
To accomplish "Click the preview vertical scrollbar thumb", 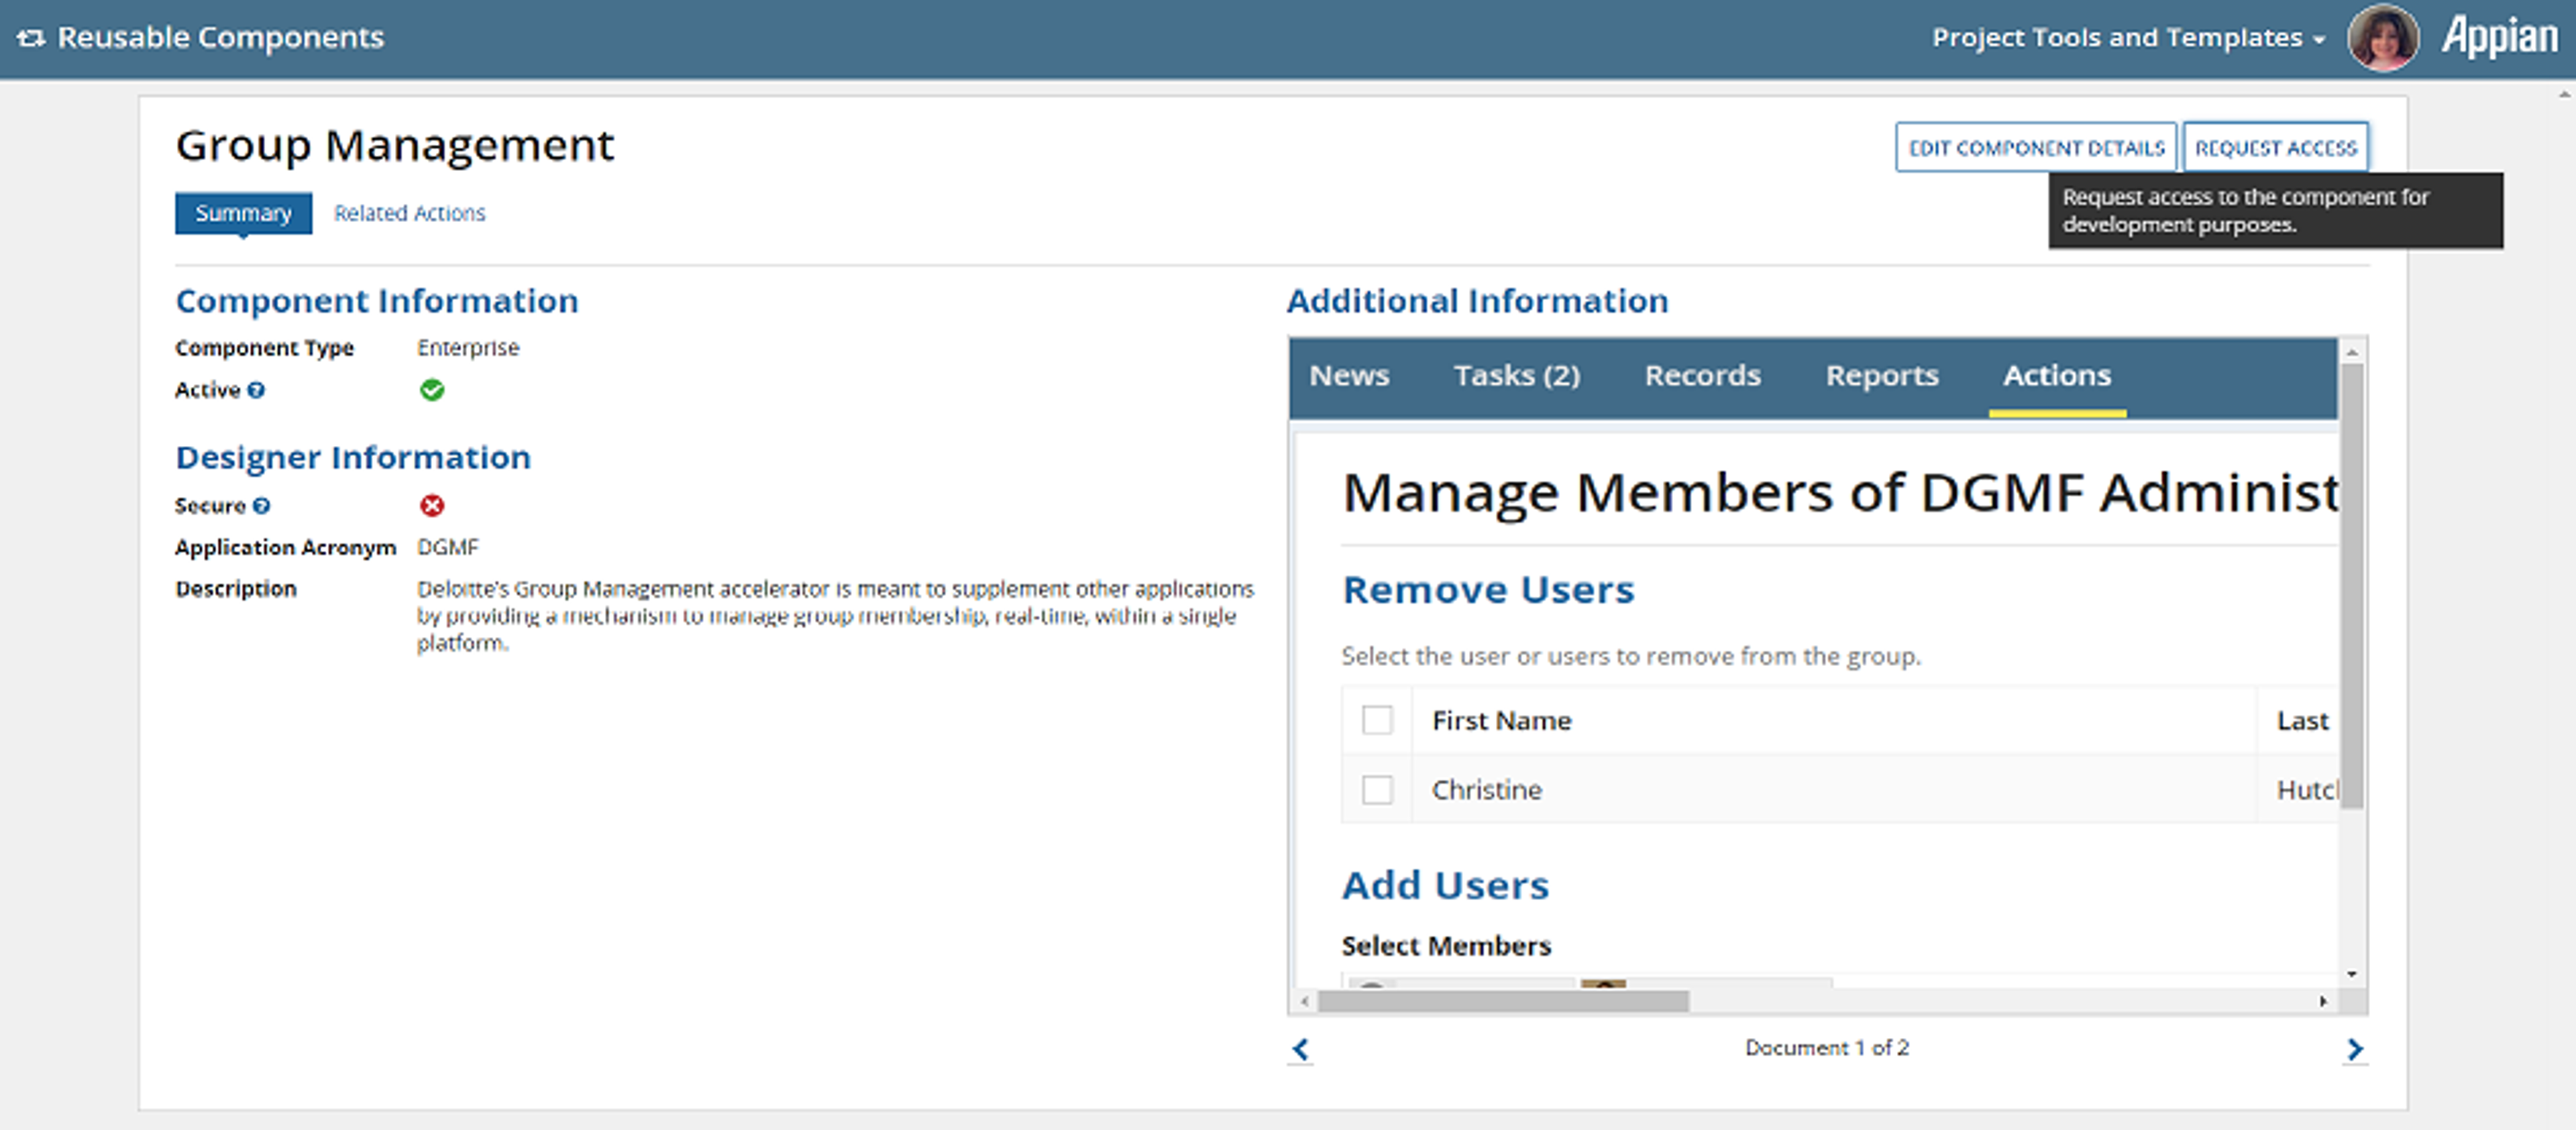I will point(2352,585).
